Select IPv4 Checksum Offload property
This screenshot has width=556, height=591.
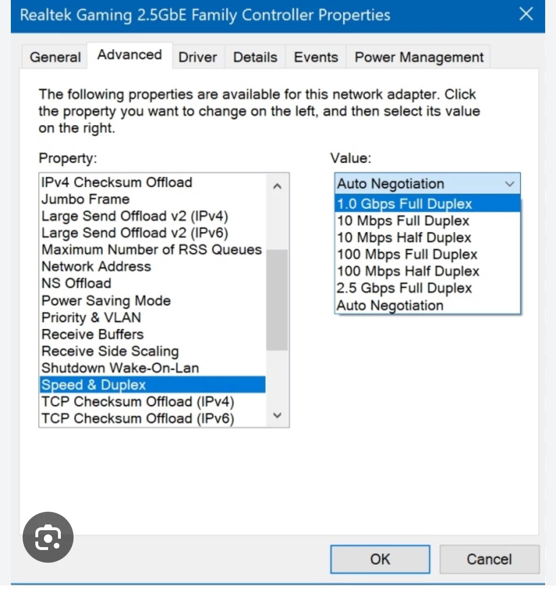[x=153, y=182]
